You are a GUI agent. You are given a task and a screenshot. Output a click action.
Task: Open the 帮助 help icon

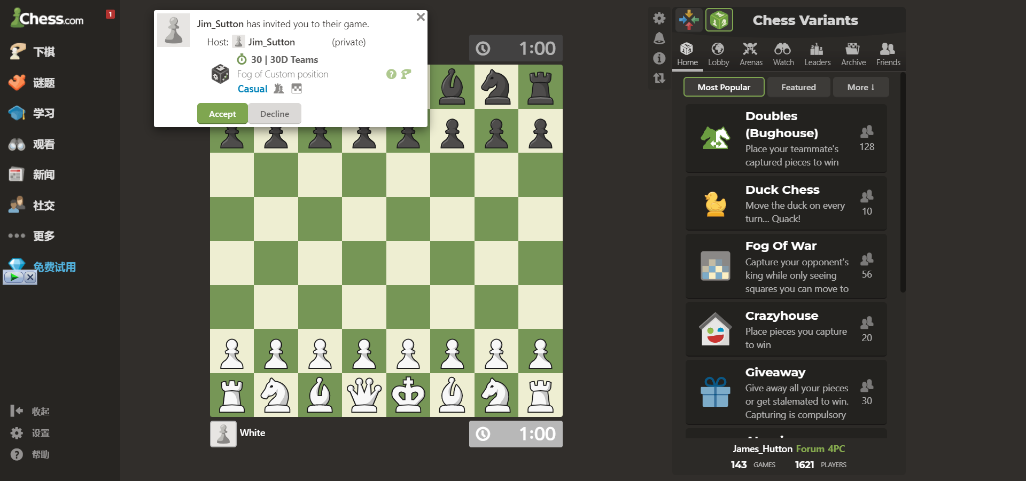pyautogui.click(x=17, y=454)
